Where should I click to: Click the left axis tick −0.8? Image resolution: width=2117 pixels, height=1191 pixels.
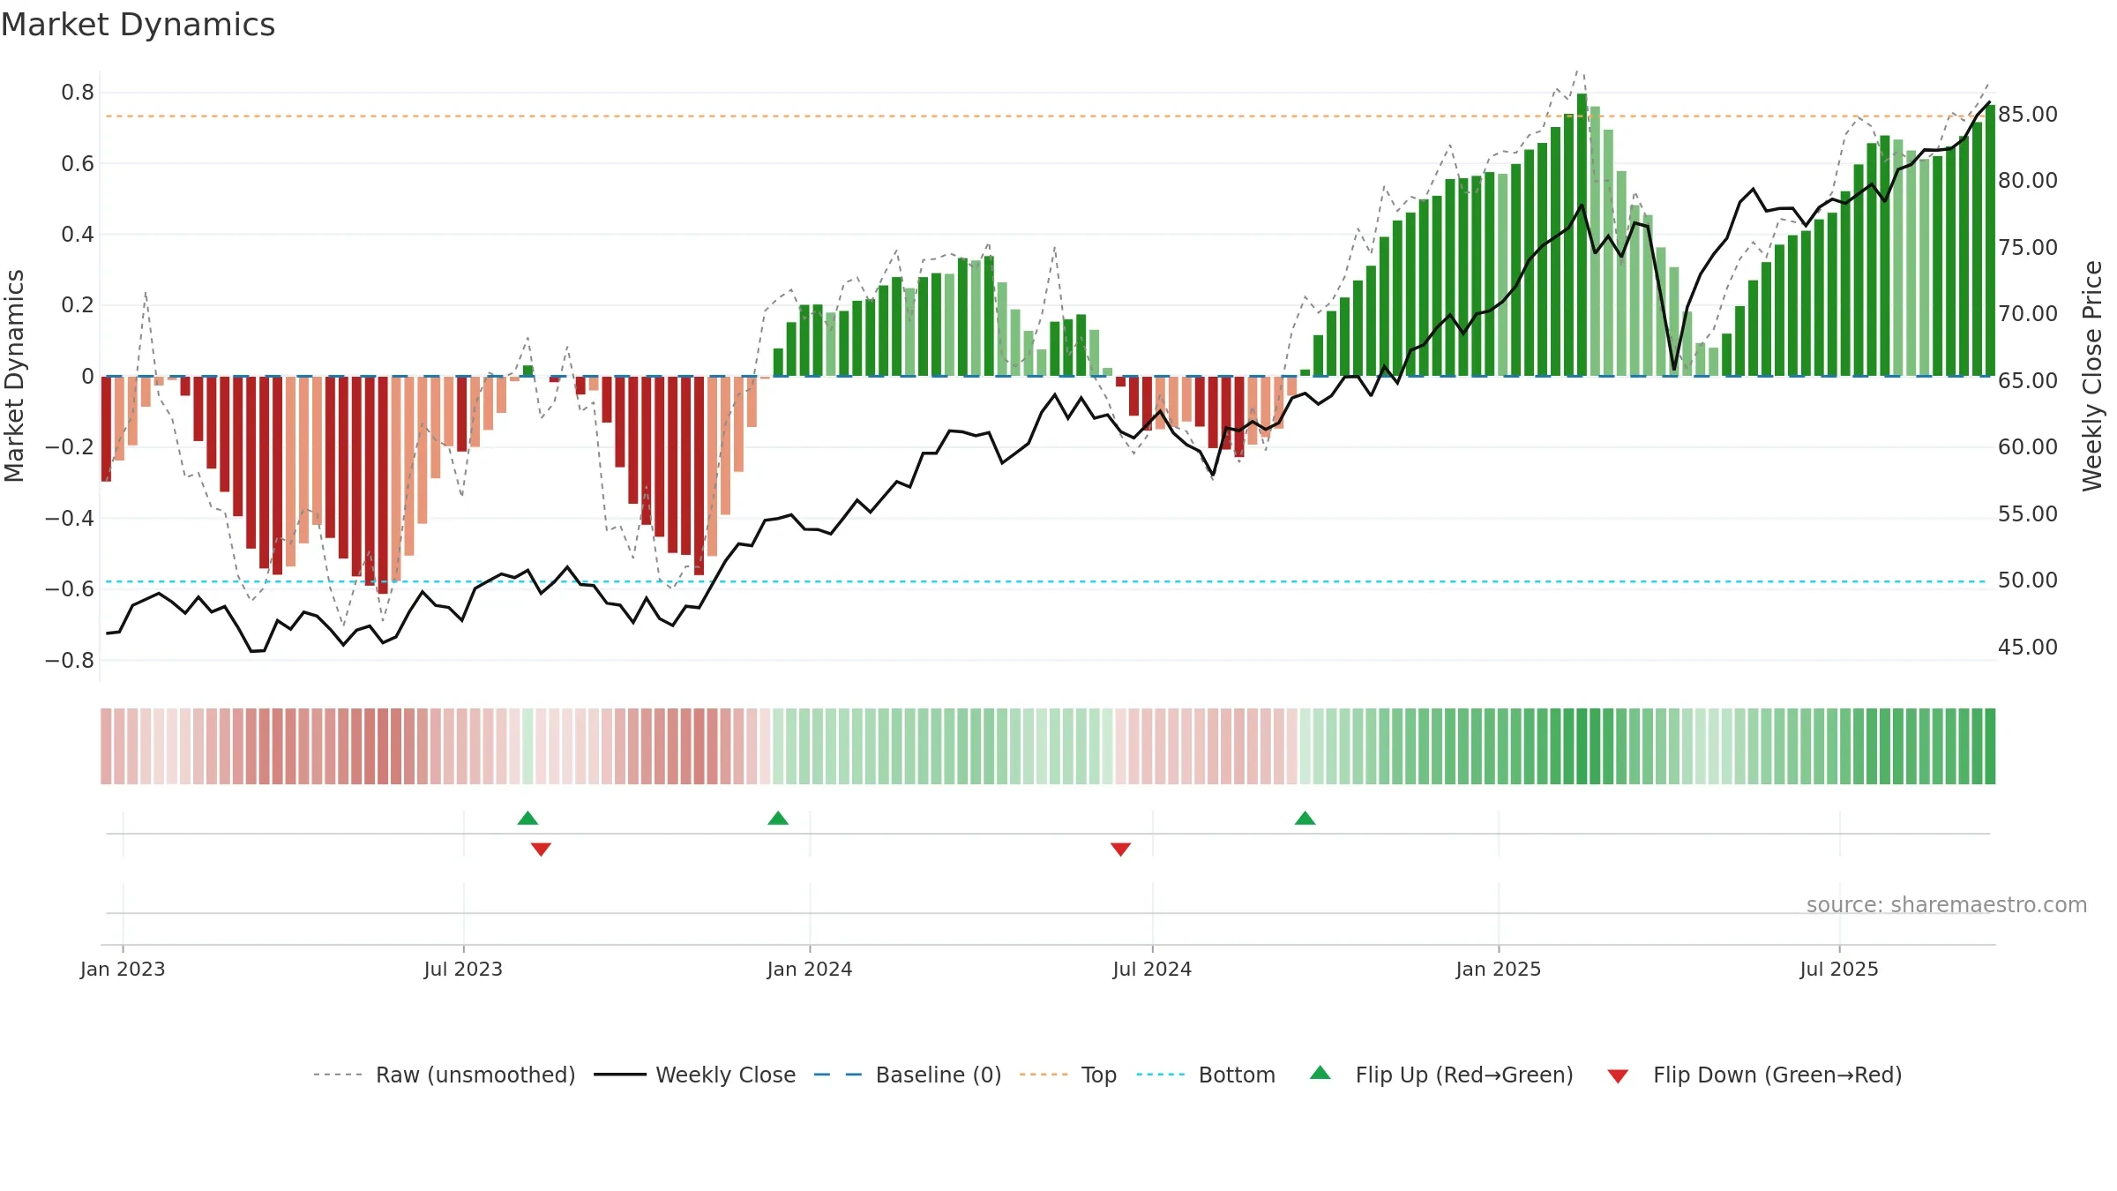coord(70,660)
